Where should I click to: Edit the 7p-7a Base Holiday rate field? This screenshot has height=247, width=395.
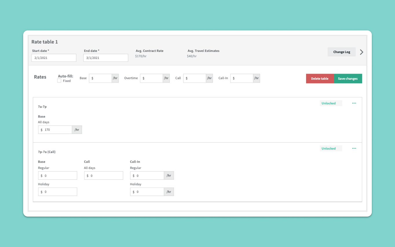click(x=58, y=192)
